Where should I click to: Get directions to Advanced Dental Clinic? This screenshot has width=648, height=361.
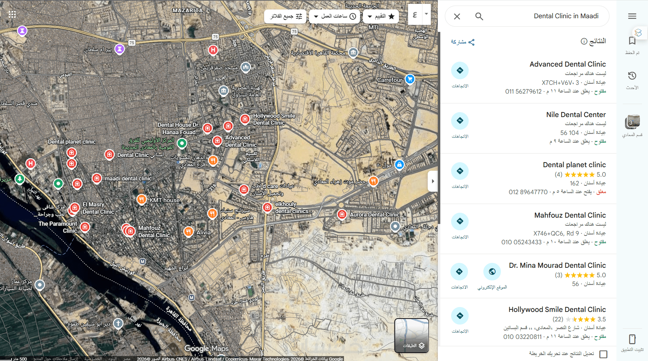pyautogui.click(x=460, y=70)
